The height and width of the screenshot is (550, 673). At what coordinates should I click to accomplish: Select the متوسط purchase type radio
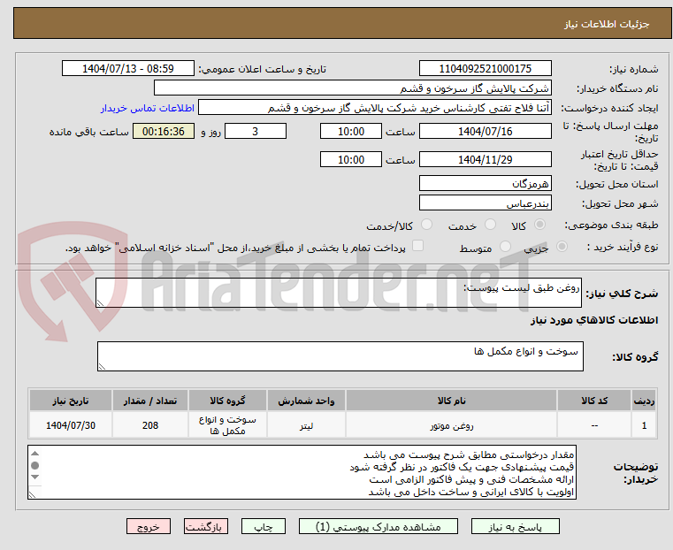[506, 246]
